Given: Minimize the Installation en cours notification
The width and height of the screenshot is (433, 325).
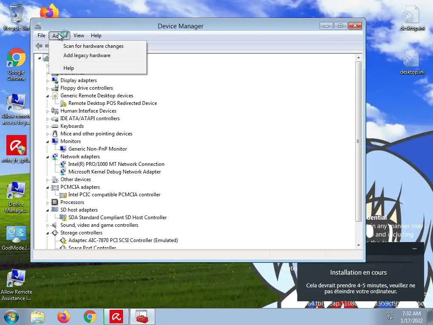Looking at the screenshot, I should click(414, 249).
